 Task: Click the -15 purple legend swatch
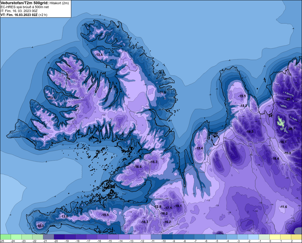[x=113, y=237]
